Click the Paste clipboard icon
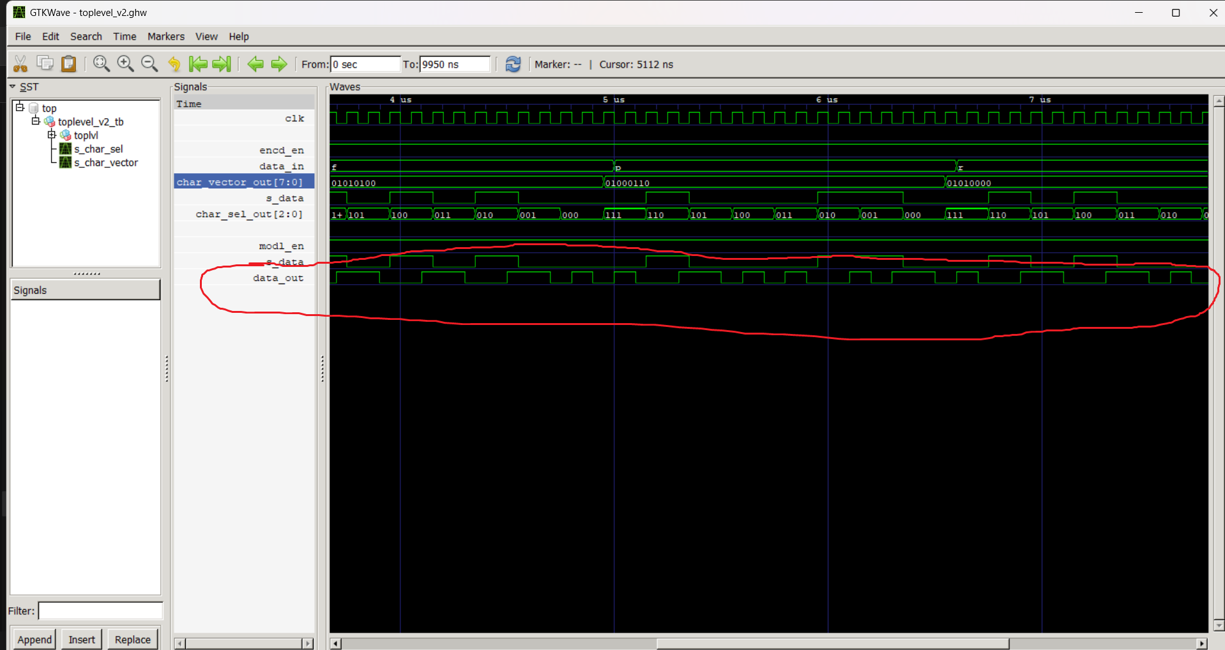Image resolution: width=1225 pixels, height=650 pixels. pyautogui.click(x=68, y=64)
